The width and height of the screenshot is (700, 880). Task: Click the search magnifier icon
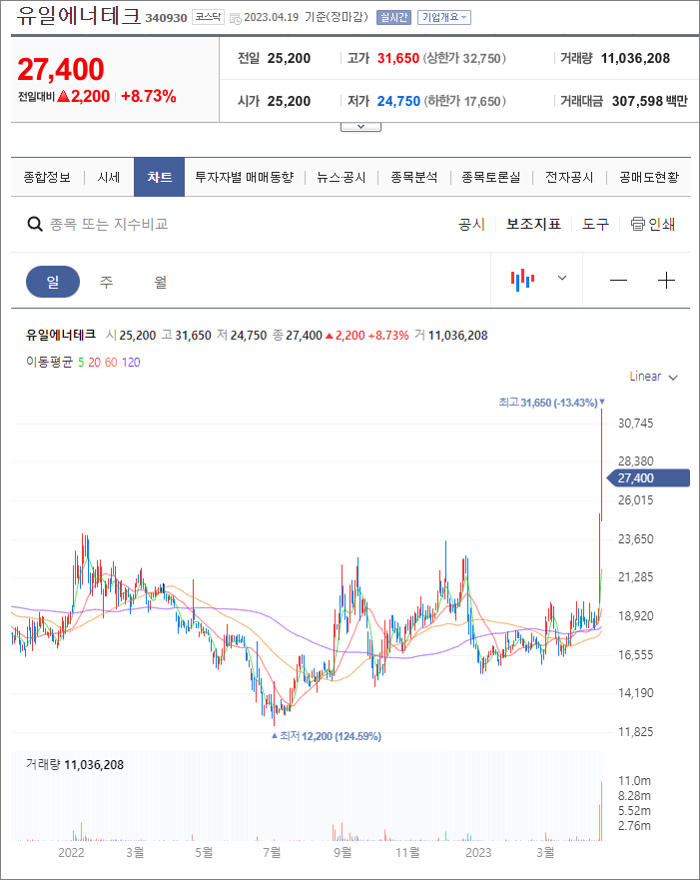[35, 225]
